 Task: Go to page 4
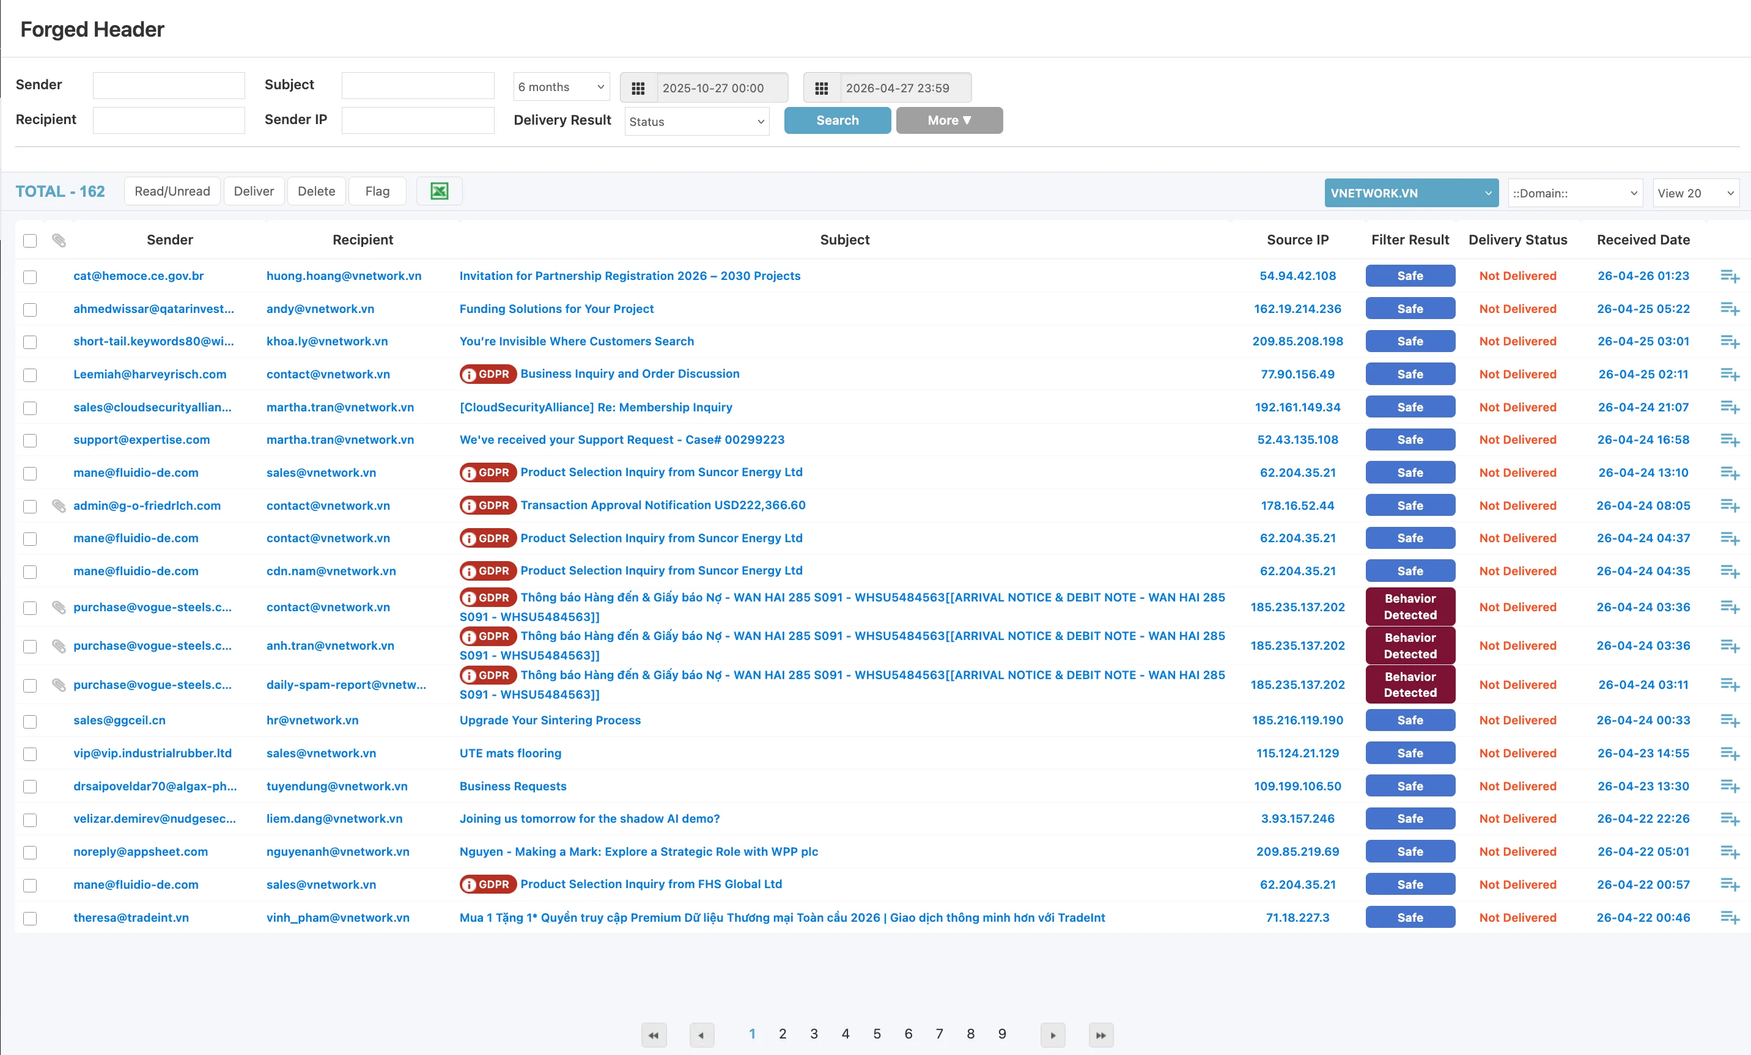click(846, 1034)
